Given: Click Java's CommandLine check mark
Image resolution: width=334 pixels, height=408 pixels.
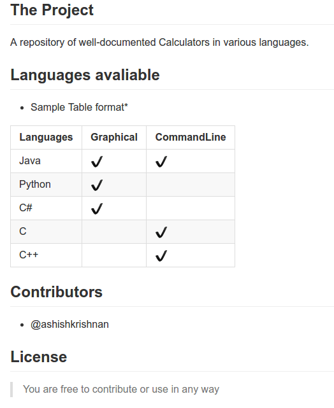Looking at the screenshot, I should [161, 161].
